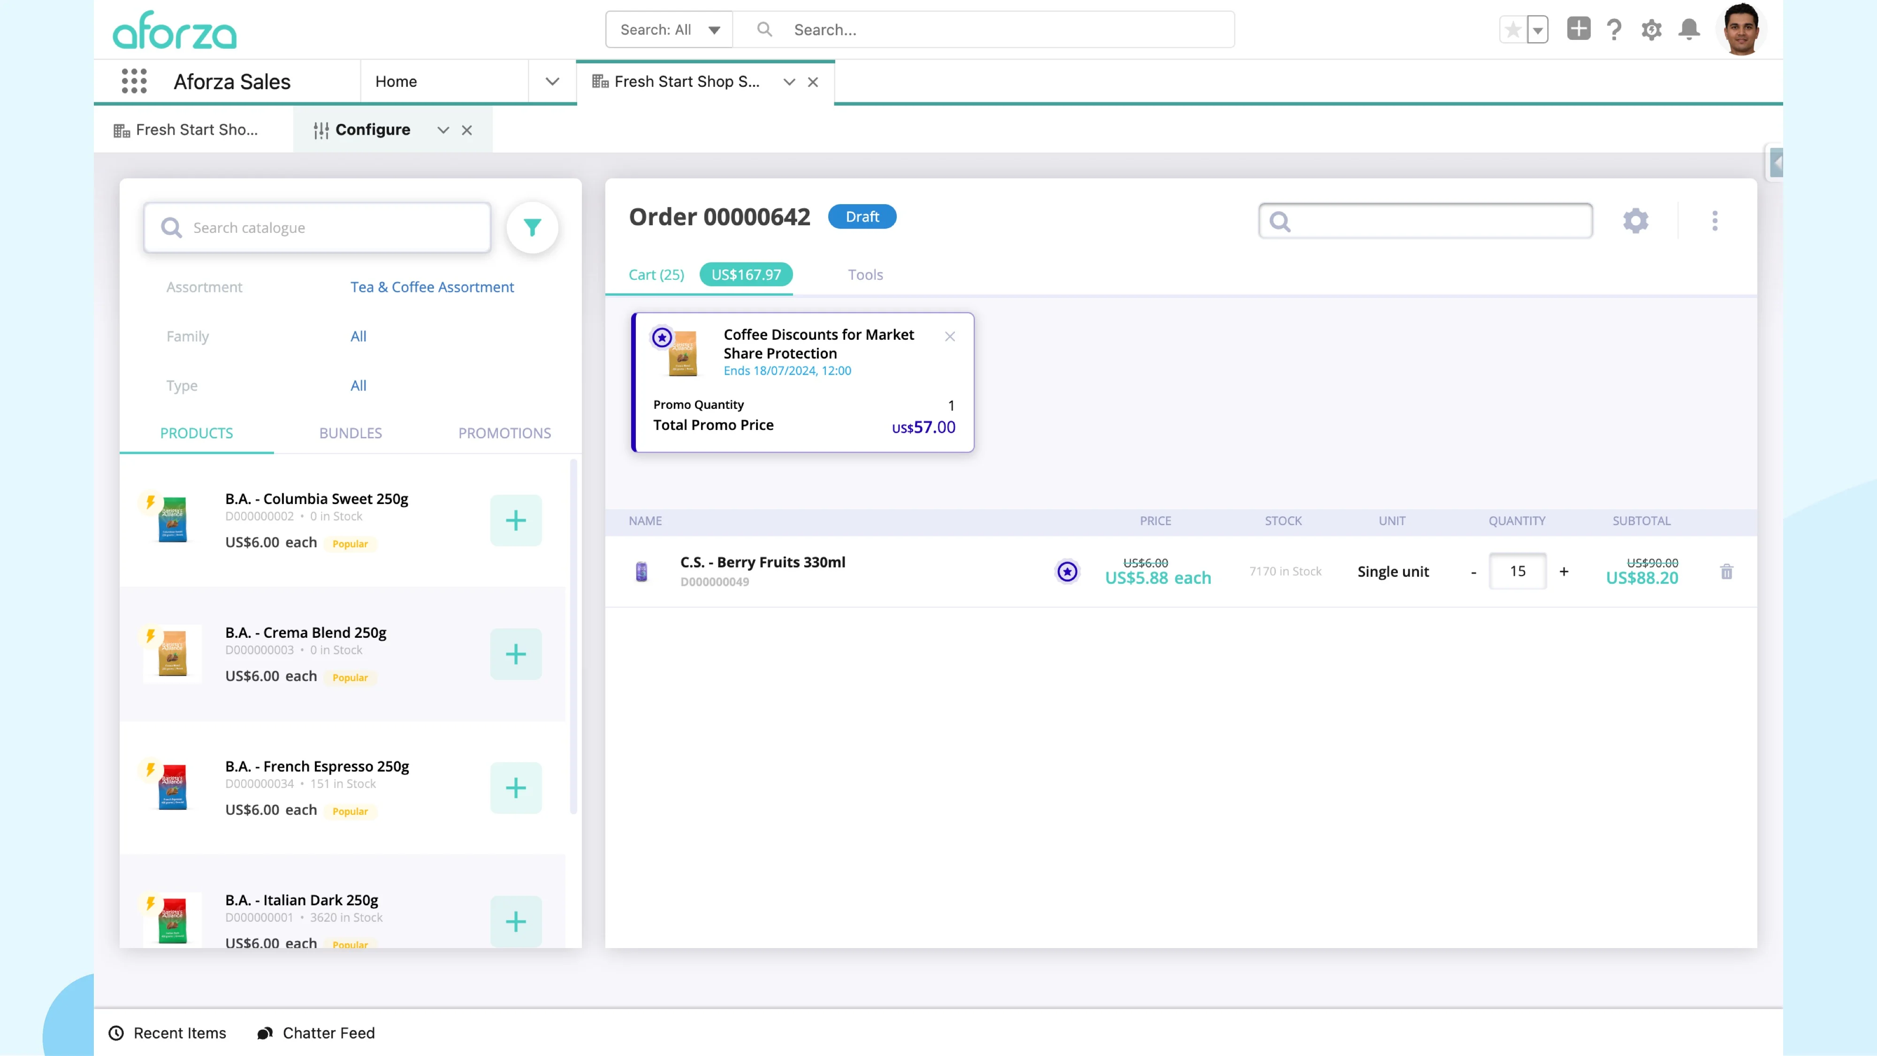Screen dimensions: 1877x1056
Task: Click the B.A. - French Espresso 250g name
Action: [x=317, y=766]
